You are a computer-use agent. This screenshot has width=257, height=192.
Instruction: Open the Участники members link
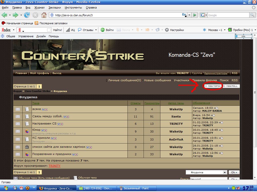[x=181, y=80]
